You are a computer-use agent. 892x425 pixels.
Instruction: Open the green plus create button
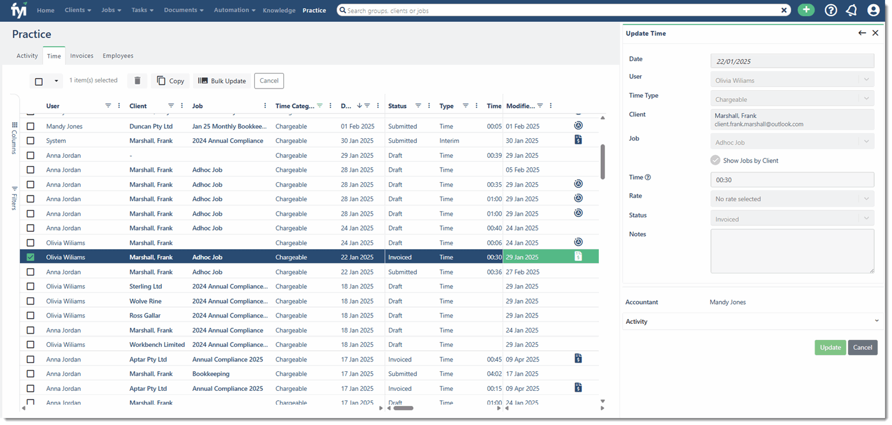806,10
